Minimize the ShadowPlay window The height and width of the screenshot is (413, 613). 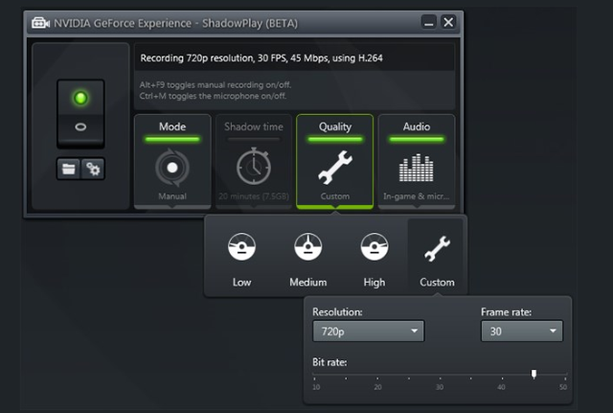429,22
